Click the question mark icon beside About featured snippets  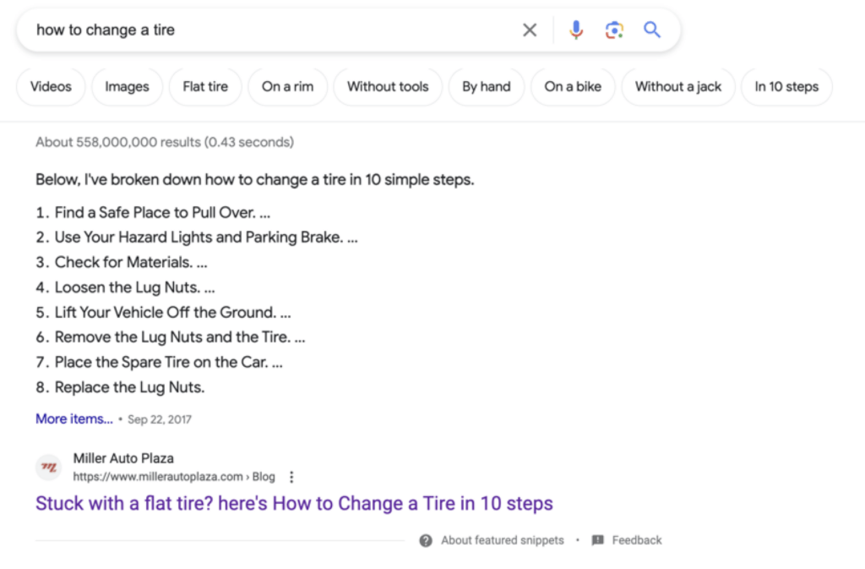click(x=426, y=540)
